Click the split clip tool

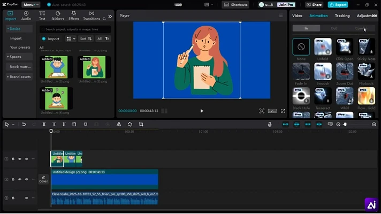click(x=44, y=124)
